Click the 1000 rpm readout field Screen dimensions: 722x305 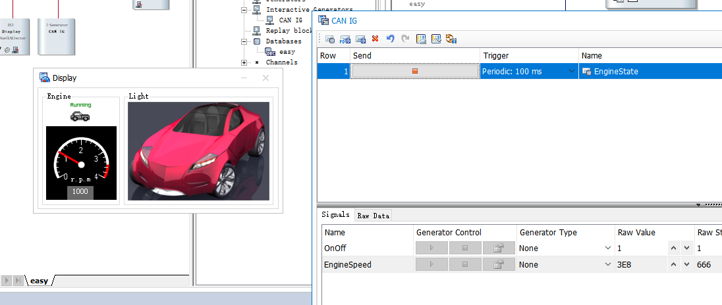click(x=80, y=192)
